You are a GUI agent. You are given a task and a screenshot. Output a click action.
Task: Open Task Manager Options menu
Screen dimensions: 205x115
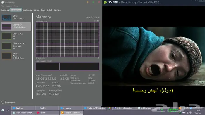(9, 6)
